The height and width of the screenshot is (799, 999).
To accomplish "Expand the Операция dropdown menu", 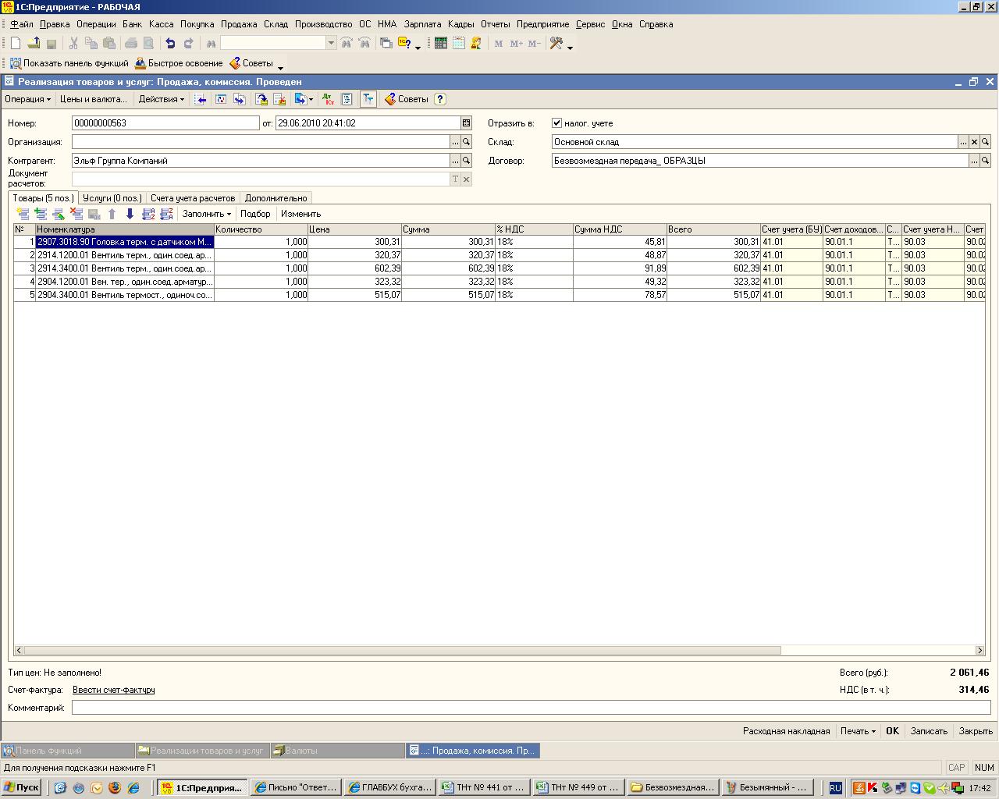I will [x=27, y=99].
